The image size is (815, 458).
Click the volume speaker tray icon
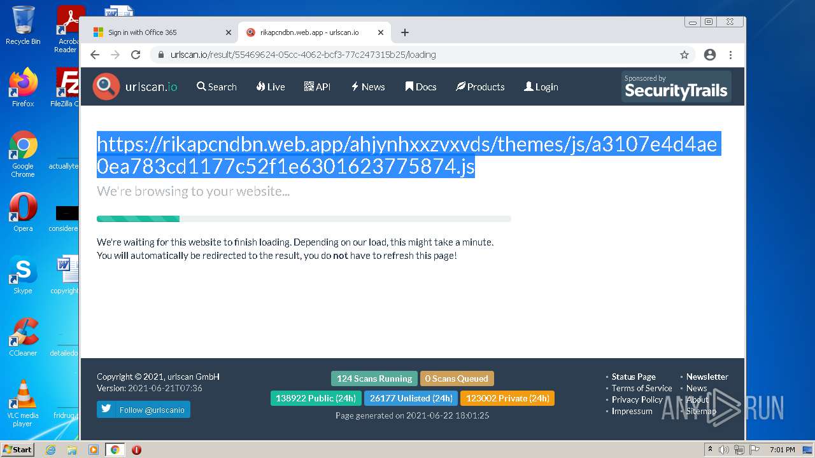[724, 450]
